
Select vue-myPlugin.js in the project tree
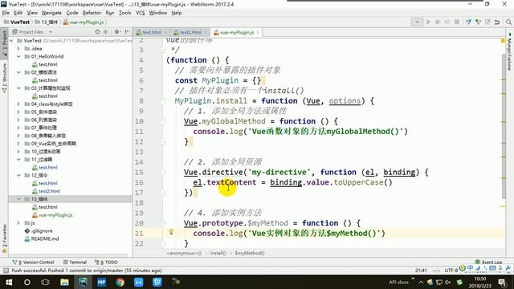[x=52, y=215]
